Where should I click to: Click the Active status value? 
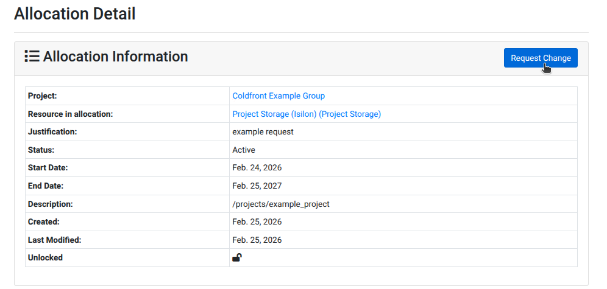pos(244,150)
